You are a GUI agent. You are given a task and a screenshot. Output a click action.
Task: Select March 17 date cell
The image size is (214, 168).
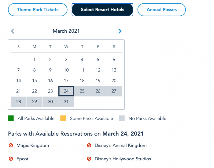click(x=66, y=81)
